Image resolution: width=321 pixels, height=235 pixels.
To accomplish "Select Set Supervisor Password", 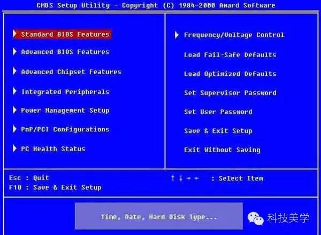I will click(x=230, y=93).
